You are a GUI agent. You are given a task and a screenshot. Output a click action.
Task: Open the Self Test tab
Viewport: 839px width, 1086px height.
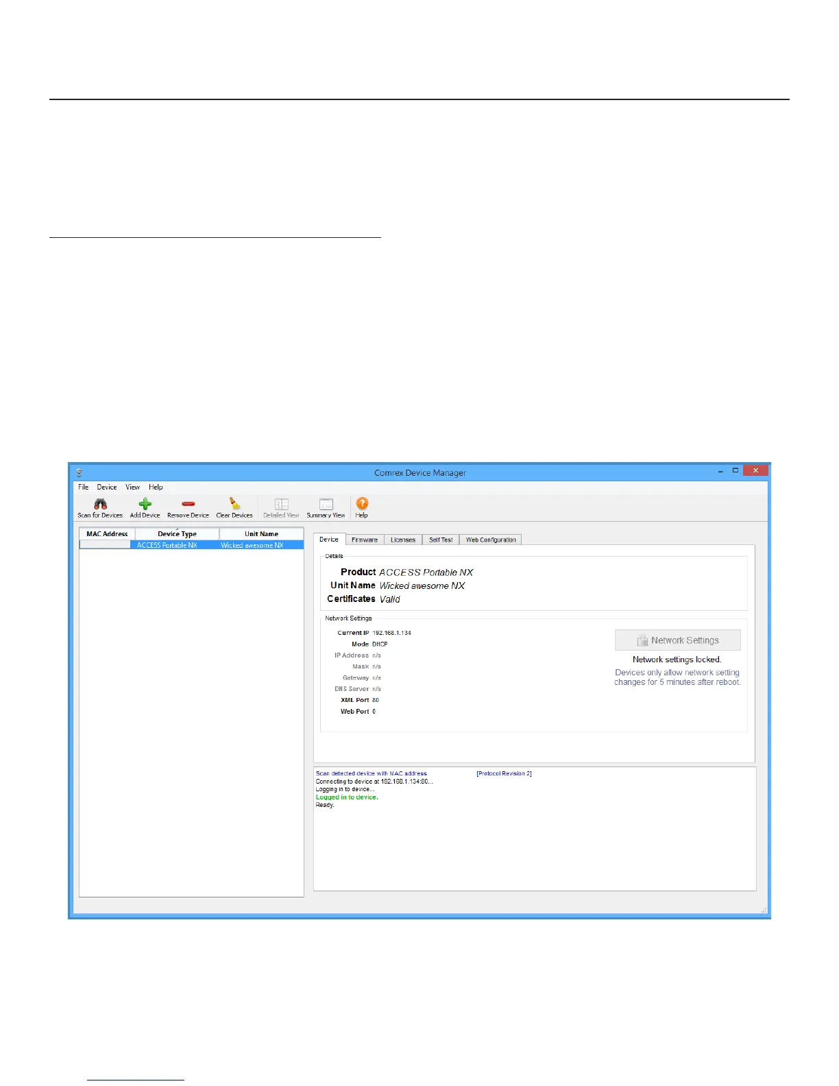(441, 540)
